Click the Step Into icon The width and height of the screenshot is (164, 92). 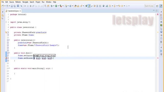tap(36, 6)
